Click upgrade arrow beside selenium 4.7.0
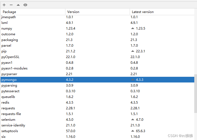197x140 pixels. click(133, 120)
